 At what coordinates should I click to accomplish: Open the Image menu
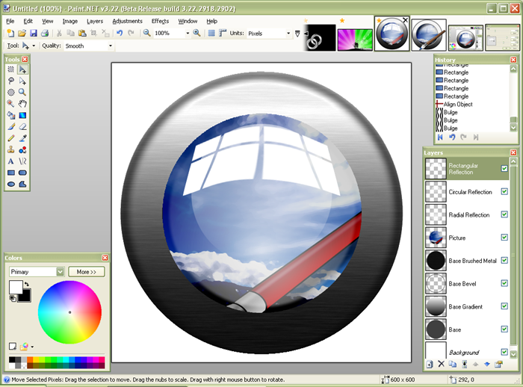(x=70, y=21)
